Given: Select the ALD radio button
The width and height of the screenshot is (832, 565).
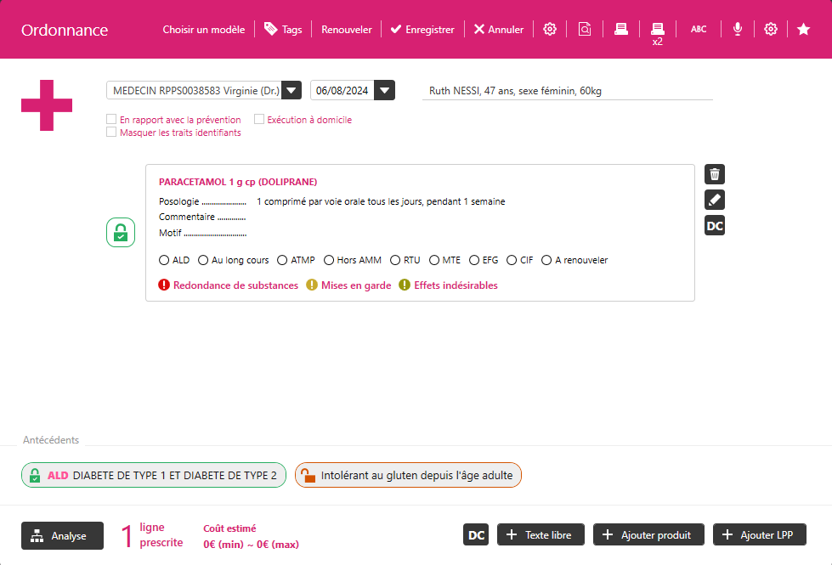Looking at the screenshot, I should pyautogui.click(x=164, y=260).
